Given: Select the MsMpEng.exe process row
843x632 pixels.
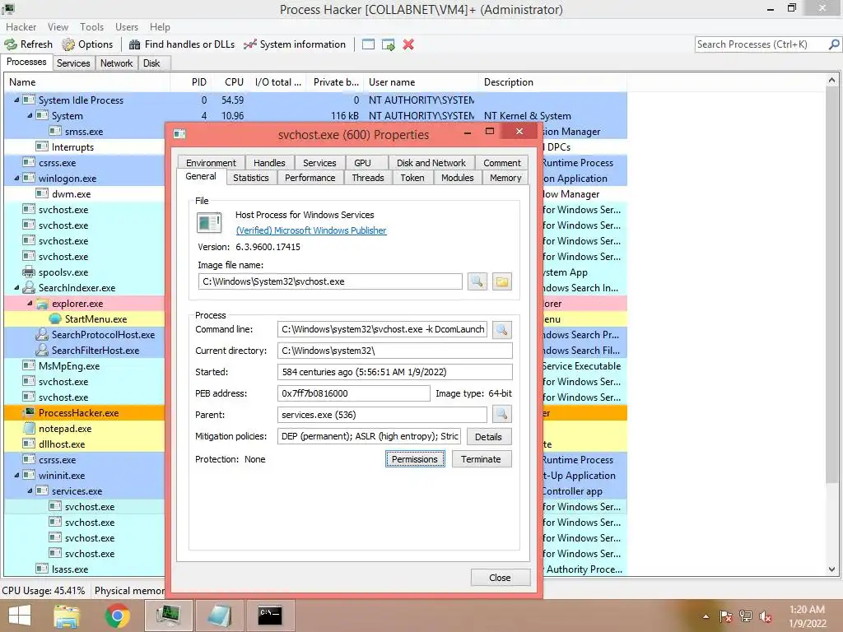Looking at the screenshot, I should pyautogui.click(x=315, y=366).
